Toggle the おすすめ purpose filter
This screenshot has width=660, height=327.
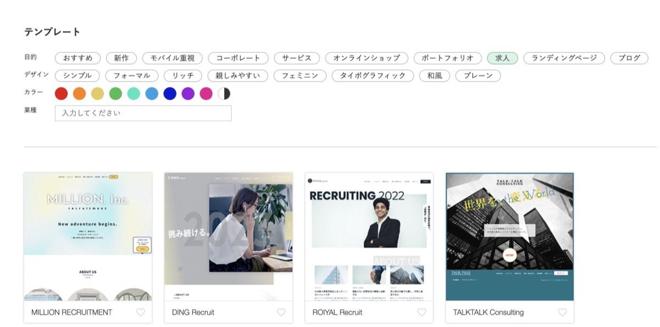78,58
